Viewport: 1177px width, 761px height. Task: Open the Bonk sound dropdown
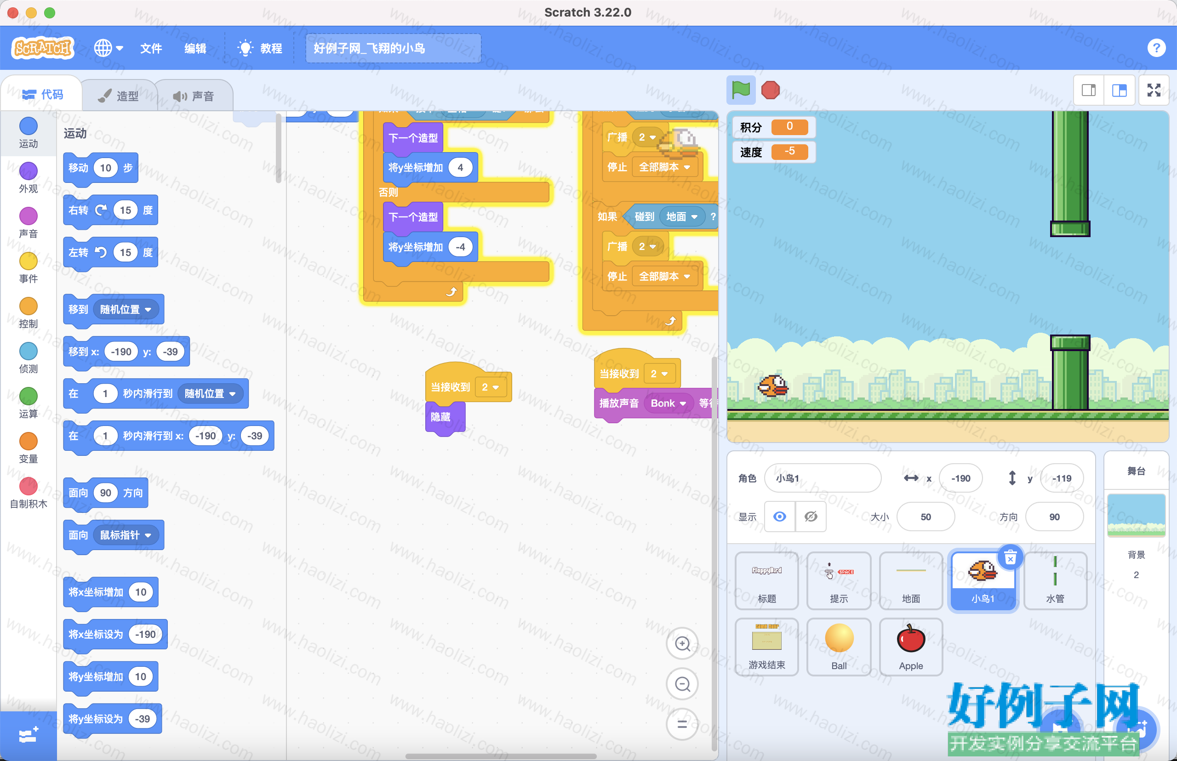pyautogui.click(x=668, y=403)
